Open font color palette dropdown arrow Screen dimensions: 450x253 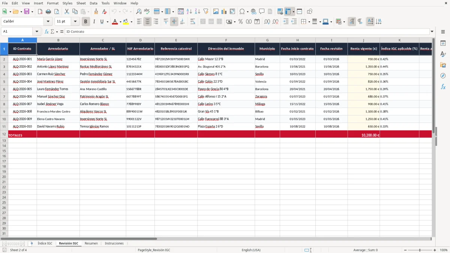[x=120, y=22]
